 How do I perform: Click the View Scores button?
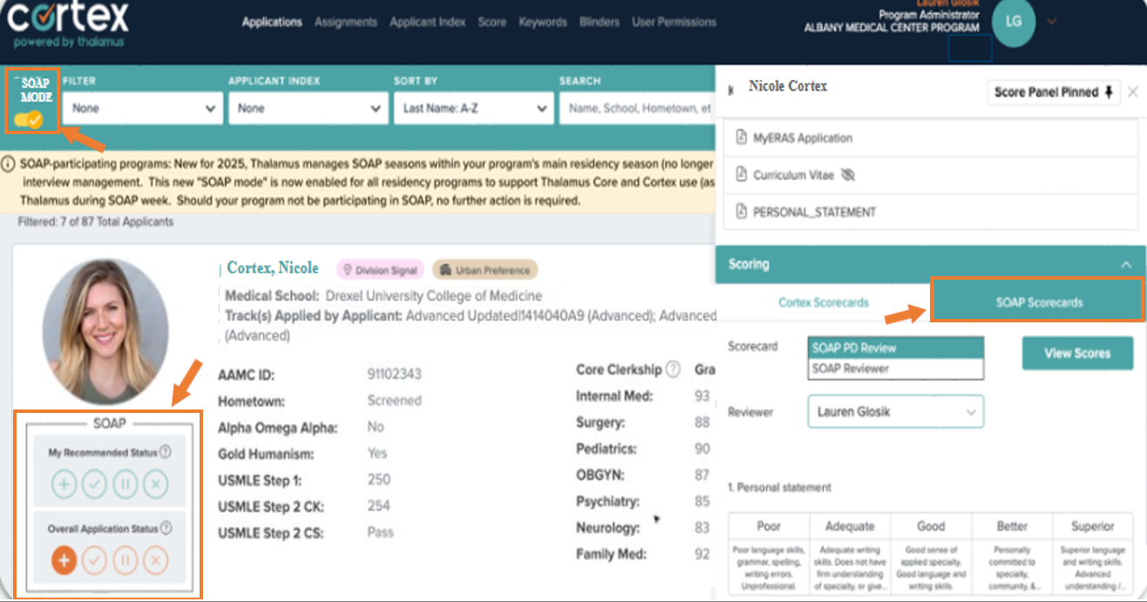[1077, 354]
